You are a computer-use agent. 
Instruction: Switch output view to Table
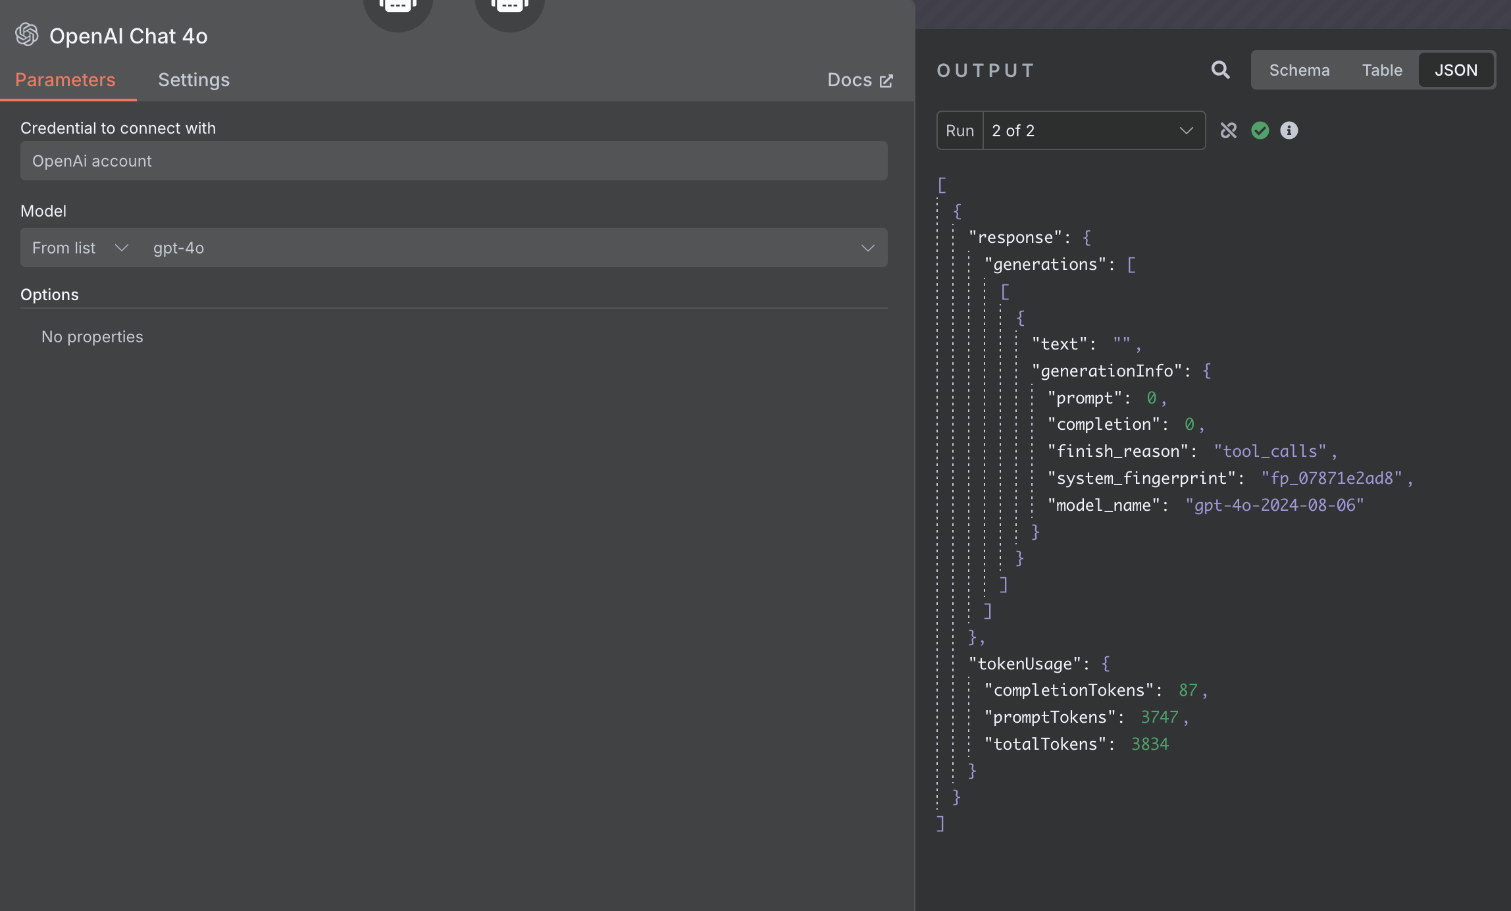coord(1382,70)
